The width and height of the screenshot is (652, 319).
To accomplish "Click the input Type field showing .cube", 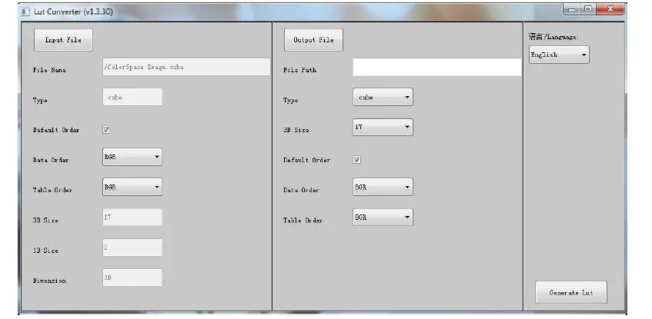I will coord(132,97).
